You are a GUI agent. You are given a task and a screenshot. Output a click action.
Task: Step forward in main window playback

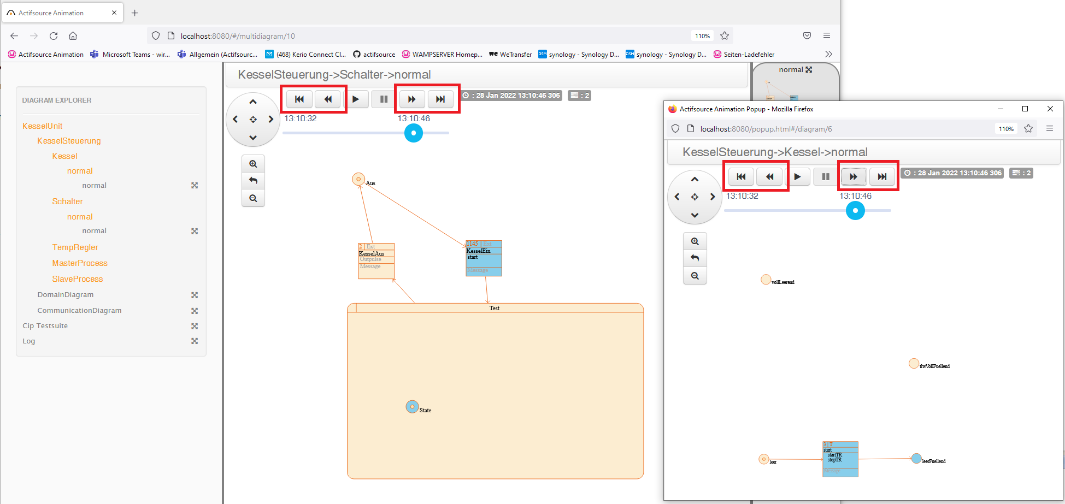412,99
